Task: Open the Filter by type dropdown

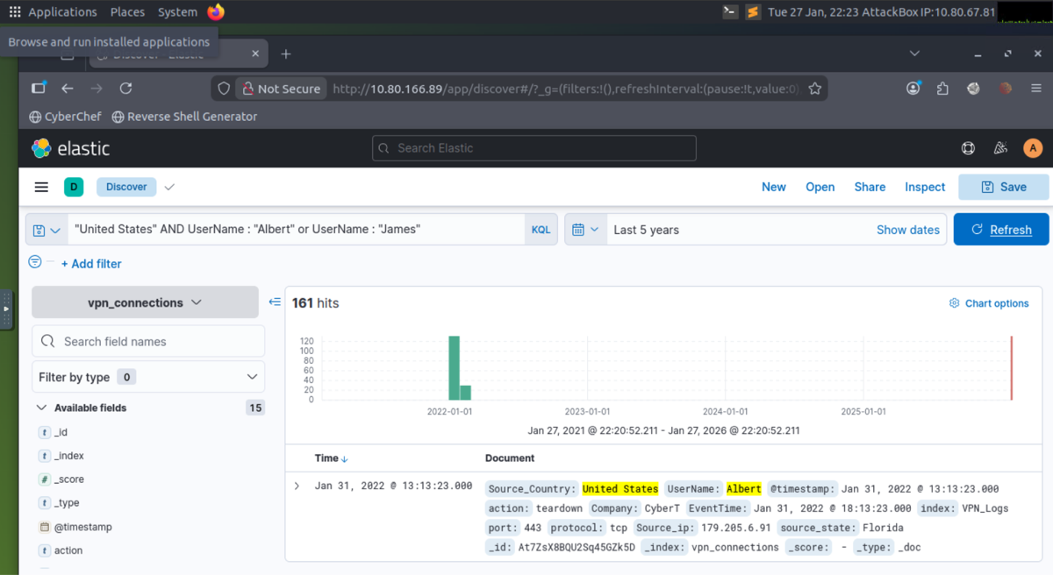Action: point(147,376)
